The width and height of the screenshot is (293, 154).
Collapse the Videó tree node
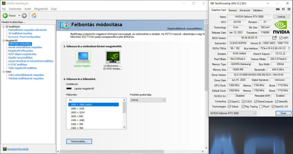(x=4, y=72)
